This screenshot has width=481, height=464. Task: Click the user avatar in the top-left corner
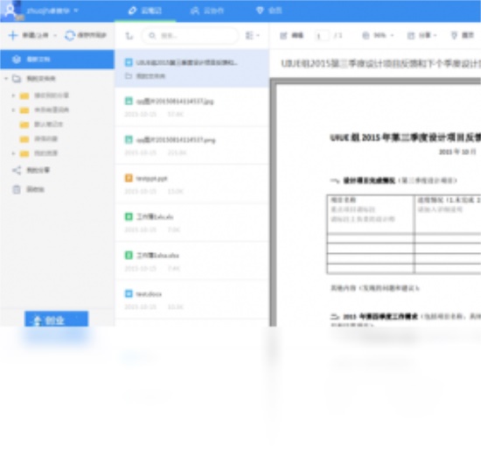point(11,11)
